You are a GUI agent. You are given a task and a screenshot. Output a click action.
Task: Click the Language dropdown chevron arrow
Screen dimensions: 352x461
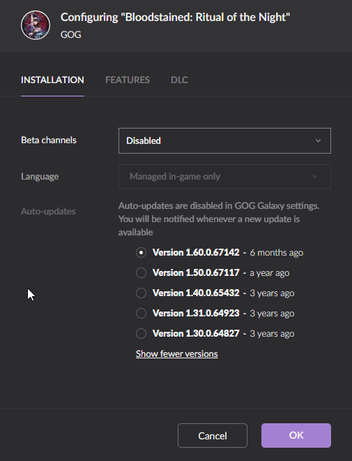pos(315,177)
